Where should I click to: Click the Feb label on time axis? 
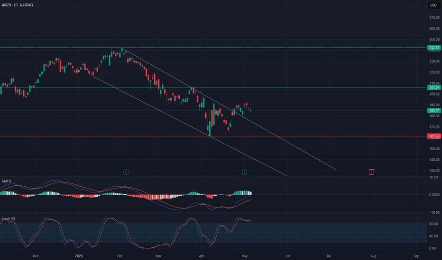click(x=120, y=256)
